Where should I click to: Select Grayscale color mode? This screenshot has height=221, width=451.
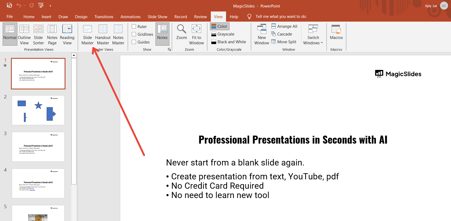pyautogui.click(x=223, y=34)
